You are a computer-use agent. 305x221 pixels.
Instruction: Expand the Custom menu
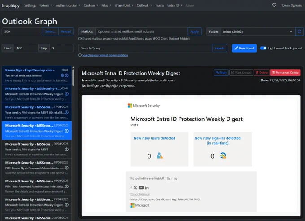91,5
